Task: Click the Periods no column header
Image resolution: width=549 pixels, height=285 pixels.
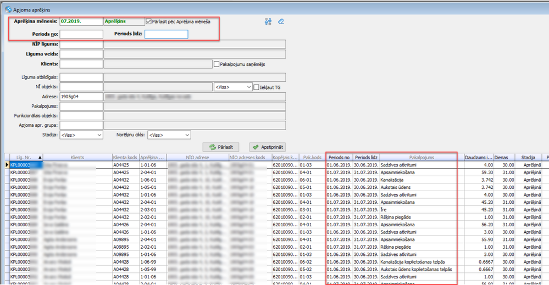Action: [x=339, y=158]
